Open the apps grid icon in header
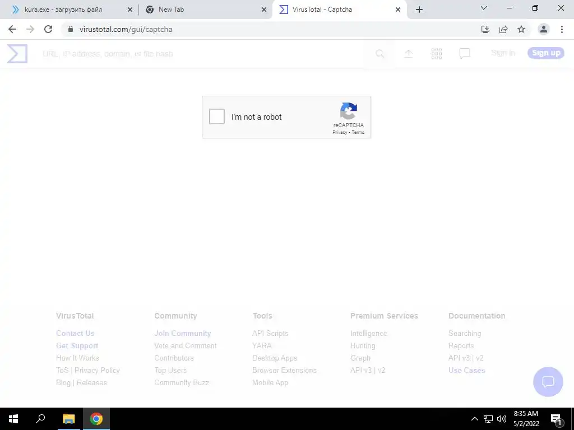This screenshot has height=430, width=574. [436, 54]
